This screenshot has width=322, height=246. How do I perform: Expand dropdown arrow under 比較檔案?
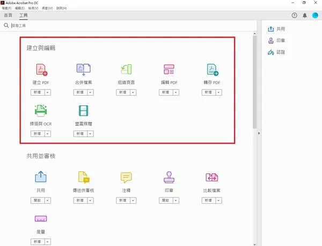click(218, 201)
